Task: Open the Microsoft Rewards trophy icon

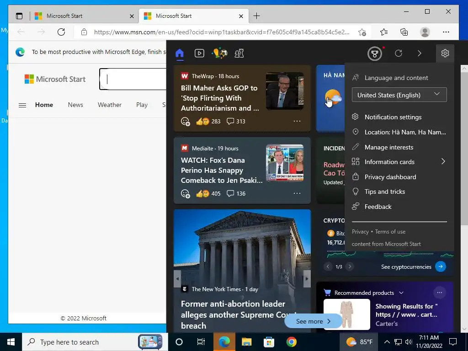Action: coord(375,54)
